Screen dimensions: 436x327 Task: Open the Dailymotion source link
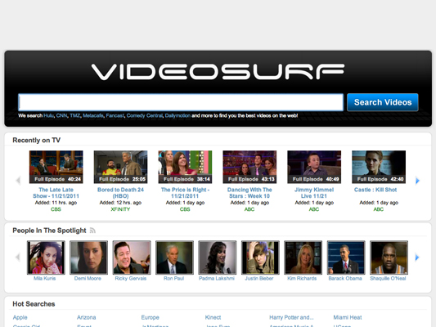pyautogui.click(x=178, y=115)
